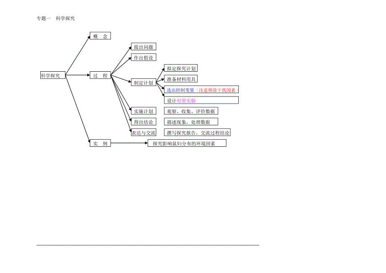386x273 pixels.
Task: Select the 表达与交流 box
Action: (x=143, y=133)
